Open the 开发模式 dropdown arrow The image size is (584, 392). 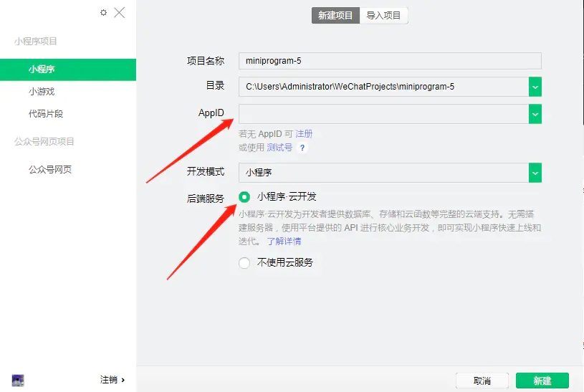coord(535,173)
